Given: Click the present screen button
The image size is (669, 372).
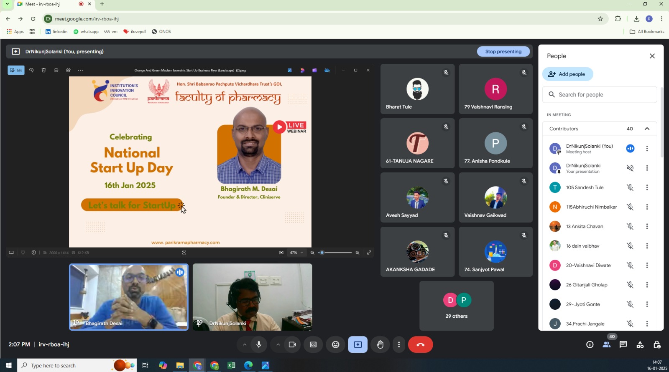Looking at the screenshot, I should pos(358,344).
